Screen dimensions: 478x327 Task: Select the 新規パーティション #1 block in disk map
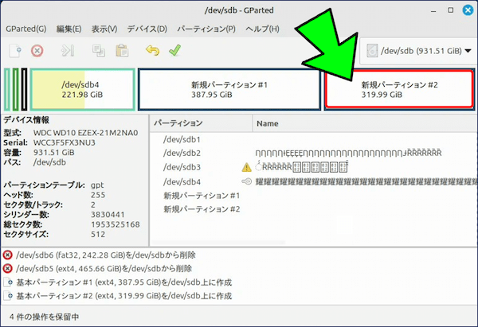229,89
